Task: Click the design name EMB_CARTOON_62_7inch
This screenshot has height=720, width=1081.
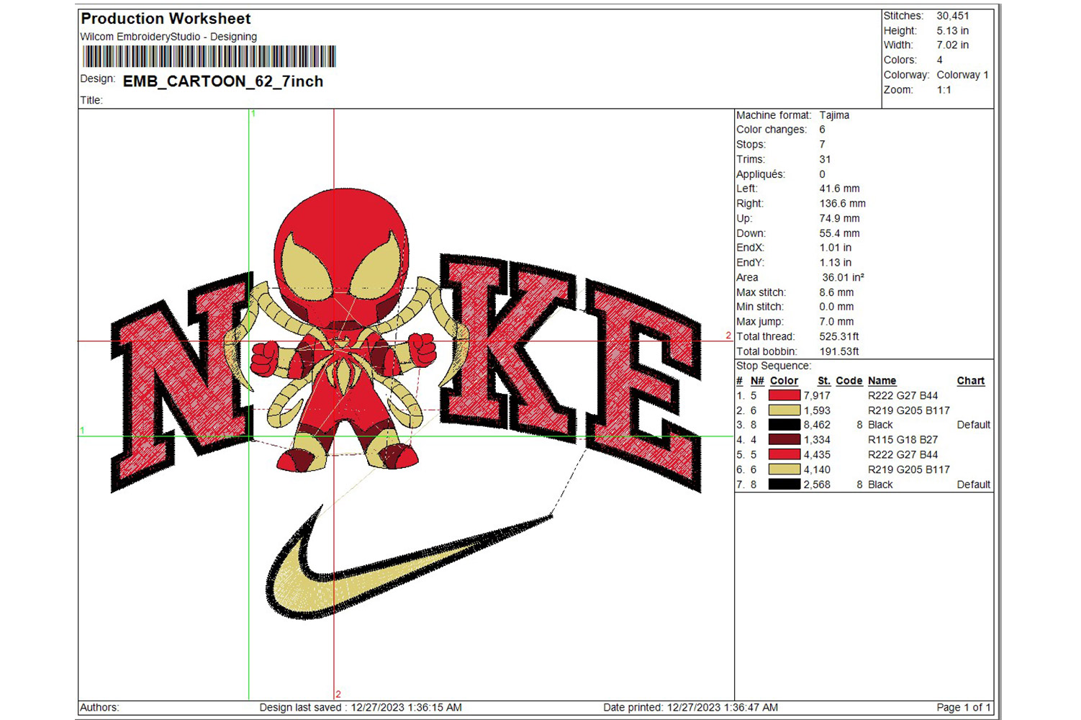Action: (223, 81)
